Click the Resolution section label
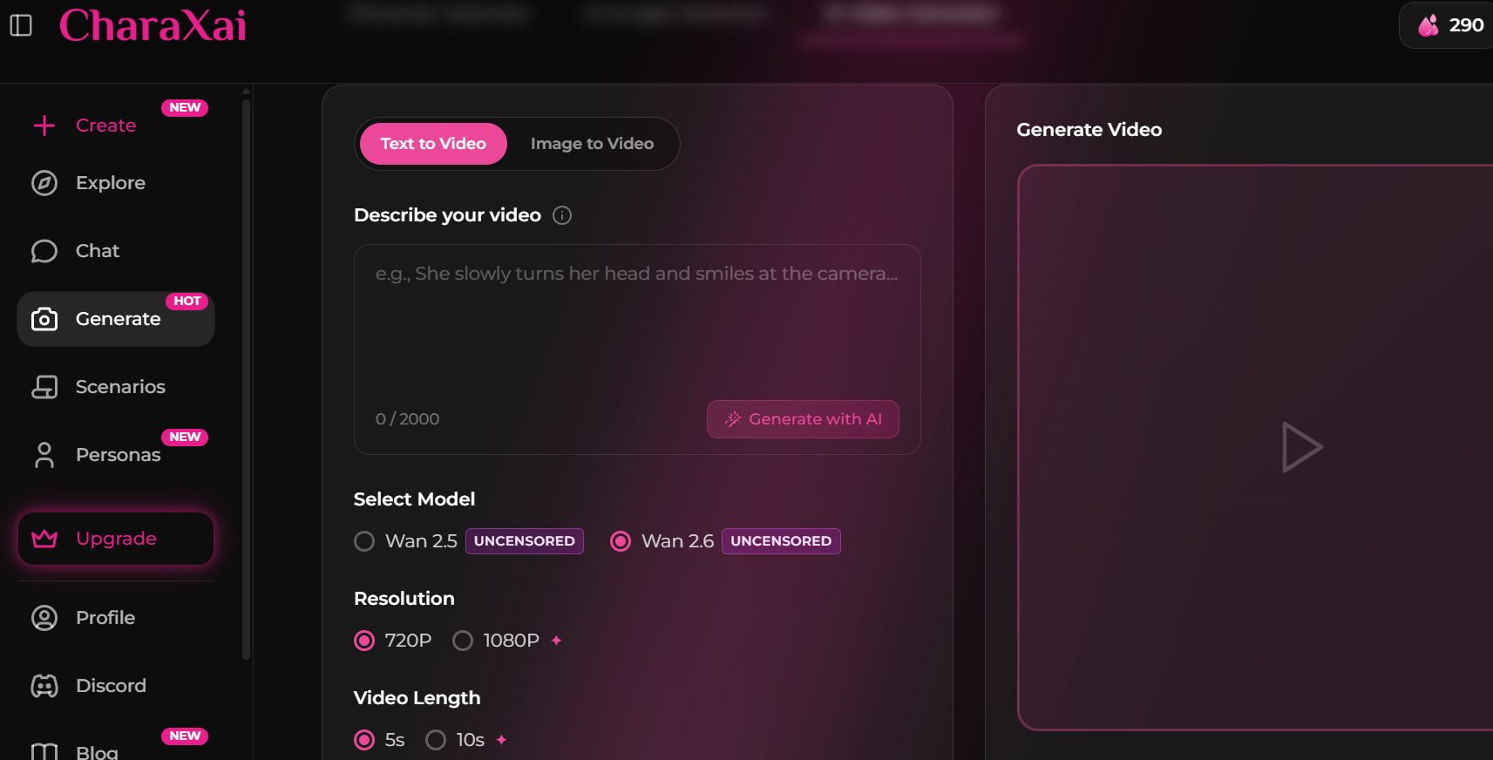Image resolution: width=1493 pixels, height=760 pixels. pos(404,599)
